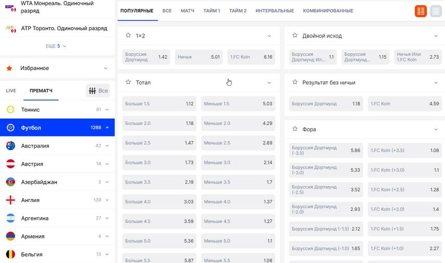Image resolution: width=445 pixels, height=263 pixels.
Task: Click the Austria flag icon
Action: (x=10, y=164)
